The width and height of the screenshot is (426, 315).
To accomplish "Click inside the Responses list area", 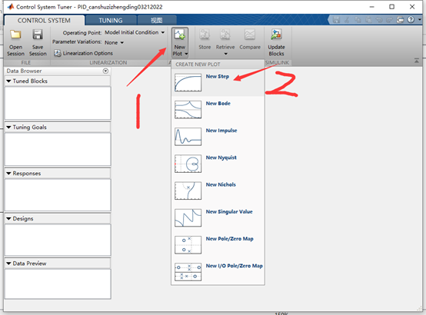I will (x=58, y=194).
